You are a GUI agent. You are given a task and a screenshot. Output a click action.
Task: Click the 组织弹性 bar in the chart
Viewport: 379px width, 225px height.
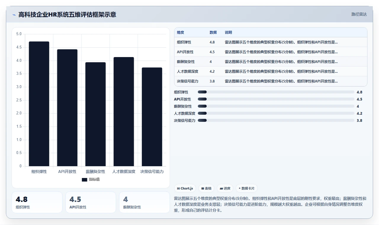pos(39,104)
